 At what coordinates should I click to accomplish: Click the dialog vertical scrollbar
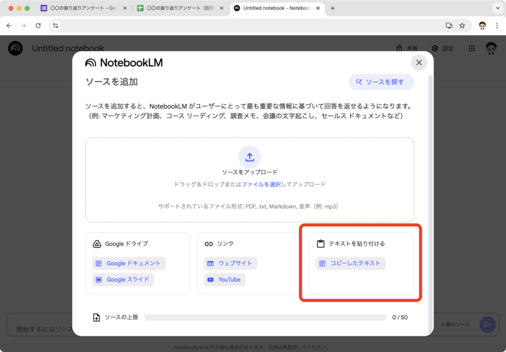[x=429, y=204]
